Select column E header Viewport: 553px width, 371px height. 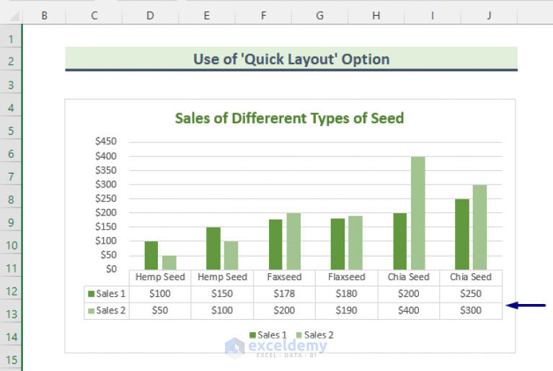tap(207, 16)
